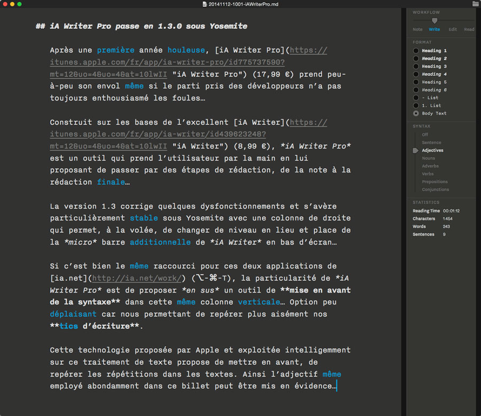This screenshot has height=416, width=481.
Task: Click the workflow slider handle
Action: (x=435, y=20)
